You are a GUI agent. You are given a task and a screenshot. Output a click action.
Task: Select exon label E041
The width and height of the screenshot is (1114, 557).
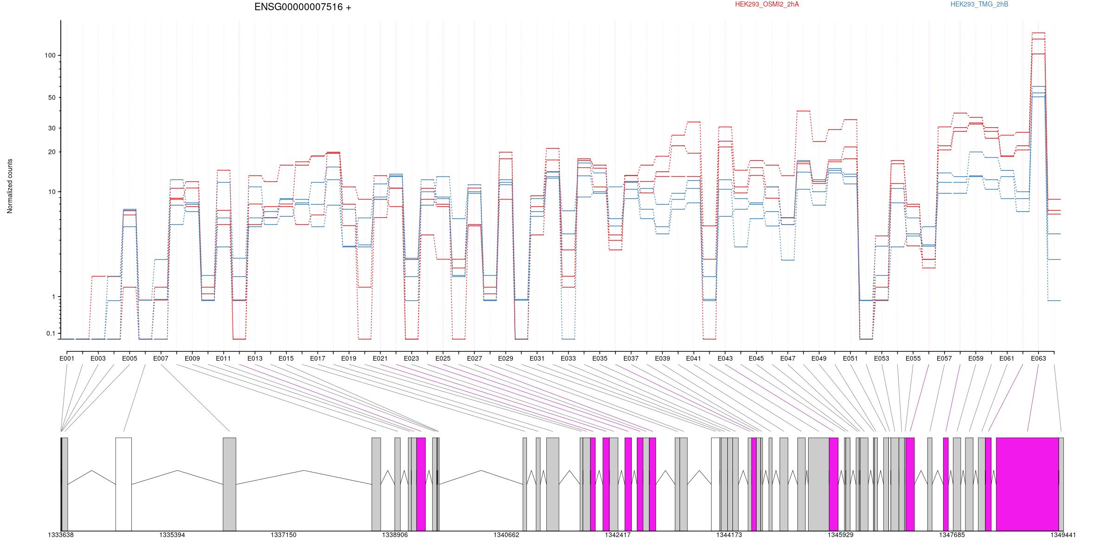pyautogui.click(x=693, y=358)
